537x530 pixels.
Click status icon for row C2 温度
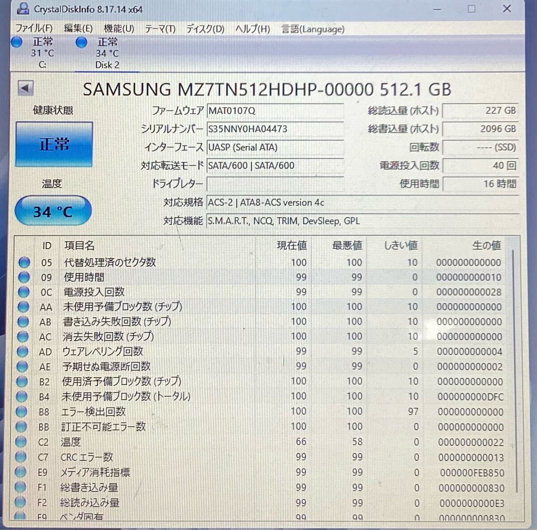coord(21,442)
